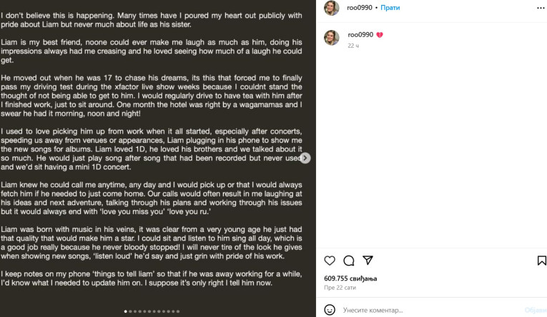View the 609.755 свиђања likes list
The height and width of the screenshot is (317, 547).
tap(350, 278)
